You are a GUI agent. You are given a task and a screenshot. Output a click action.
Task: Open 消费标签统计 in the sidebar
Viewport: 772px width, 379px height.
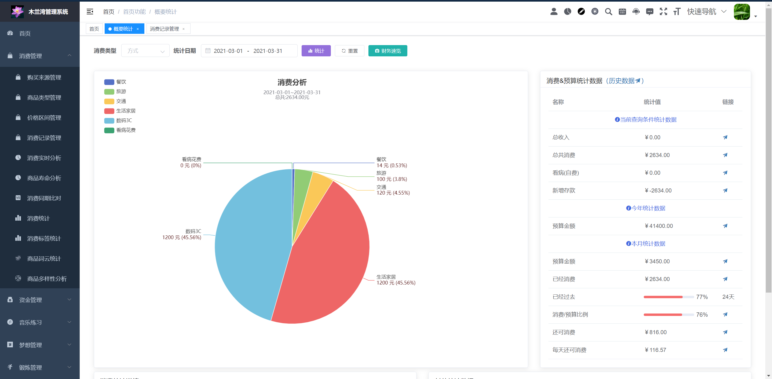(x=40, y=238)
